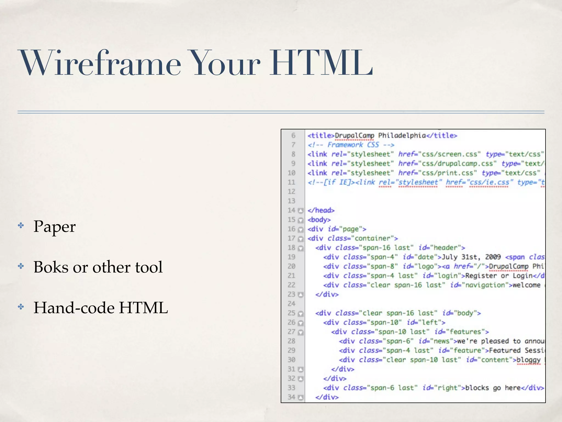Click the id="header" div line
562x422 pixels.
click(390, 248)
